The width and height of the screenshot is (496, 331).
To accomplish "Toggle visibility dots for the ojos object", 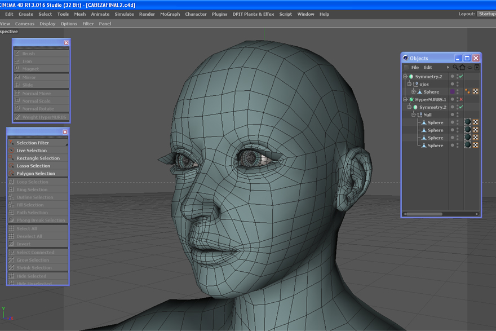I will 457,84.
